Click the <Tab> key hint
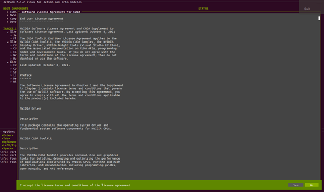The height and width of the screenshot is (192, 324). pos(6,139)
